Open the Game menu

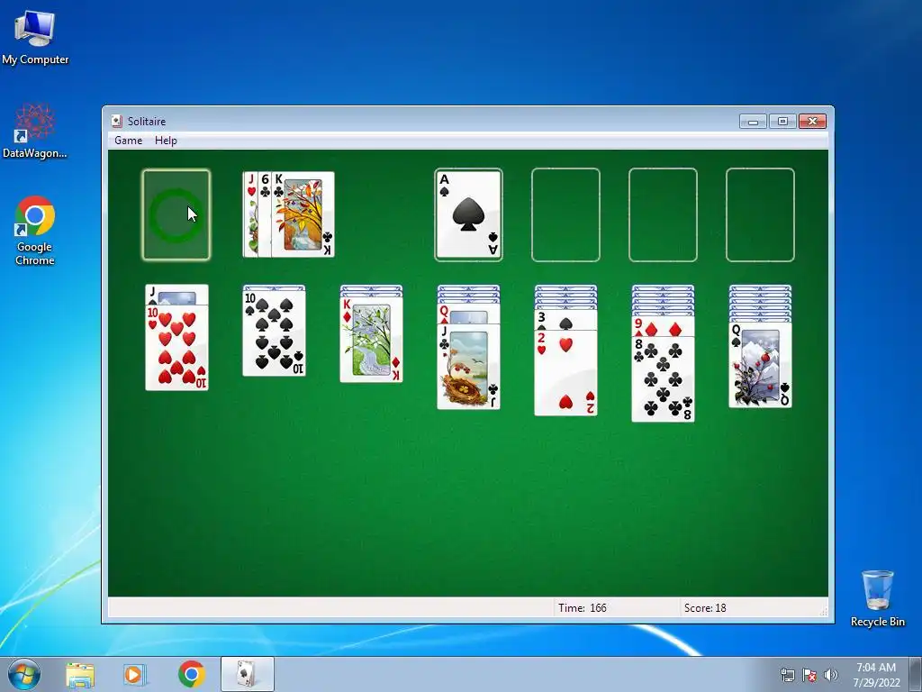tap(128, 140)
